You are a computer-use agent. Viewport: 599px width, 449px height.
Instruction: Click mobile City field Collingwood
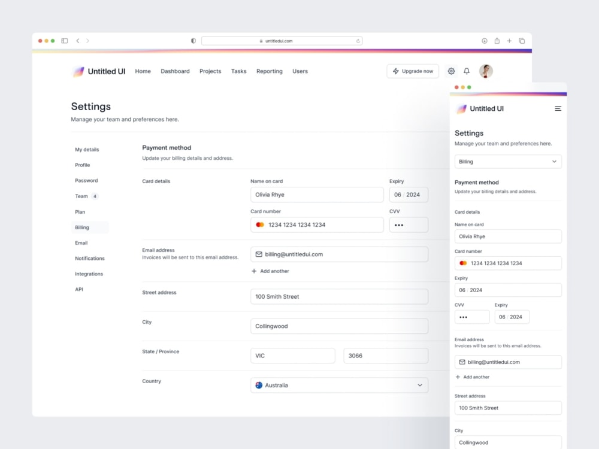(508, 442)
